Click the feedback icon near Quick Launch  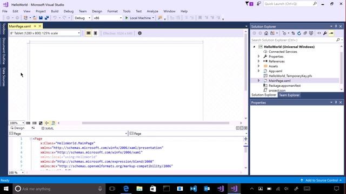[258, 4]
